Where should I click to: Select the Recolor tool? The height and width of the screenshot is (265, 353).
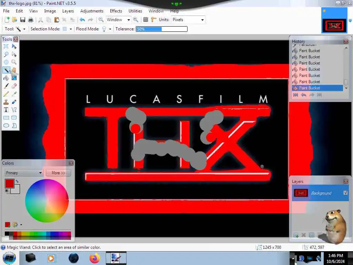click(14, 102)
